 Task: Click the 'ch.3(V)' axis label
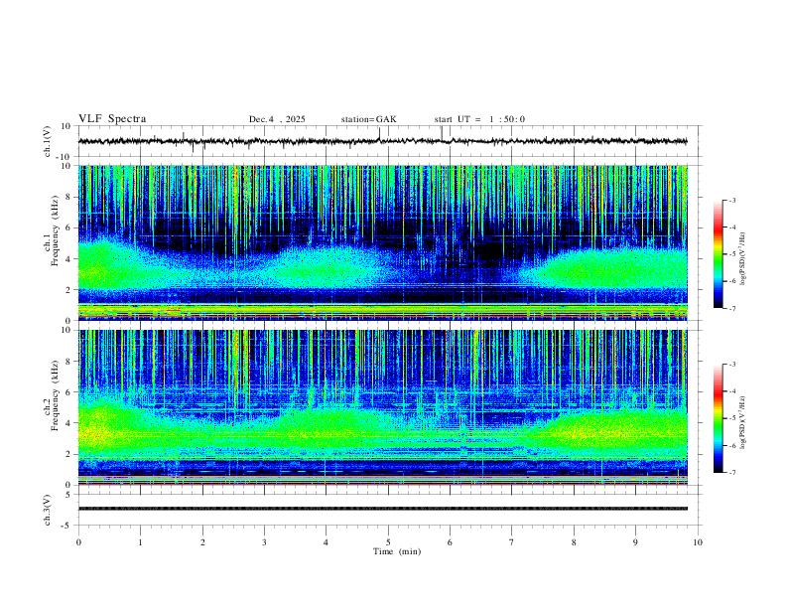point(47,510)
